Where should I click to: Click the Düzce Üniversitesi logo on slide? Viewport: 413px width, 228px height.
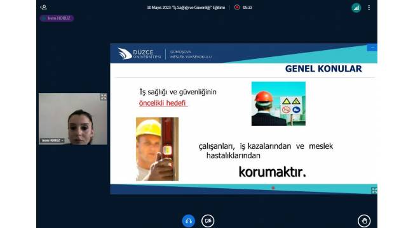click(x=139, y=54)
